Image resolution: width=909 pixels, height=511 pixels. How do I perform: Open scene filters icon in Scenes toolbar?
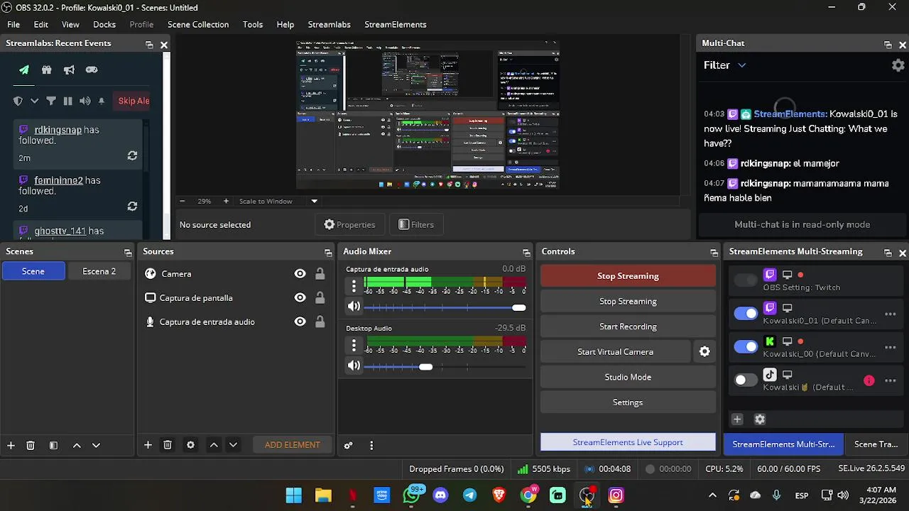click(53, 445)
